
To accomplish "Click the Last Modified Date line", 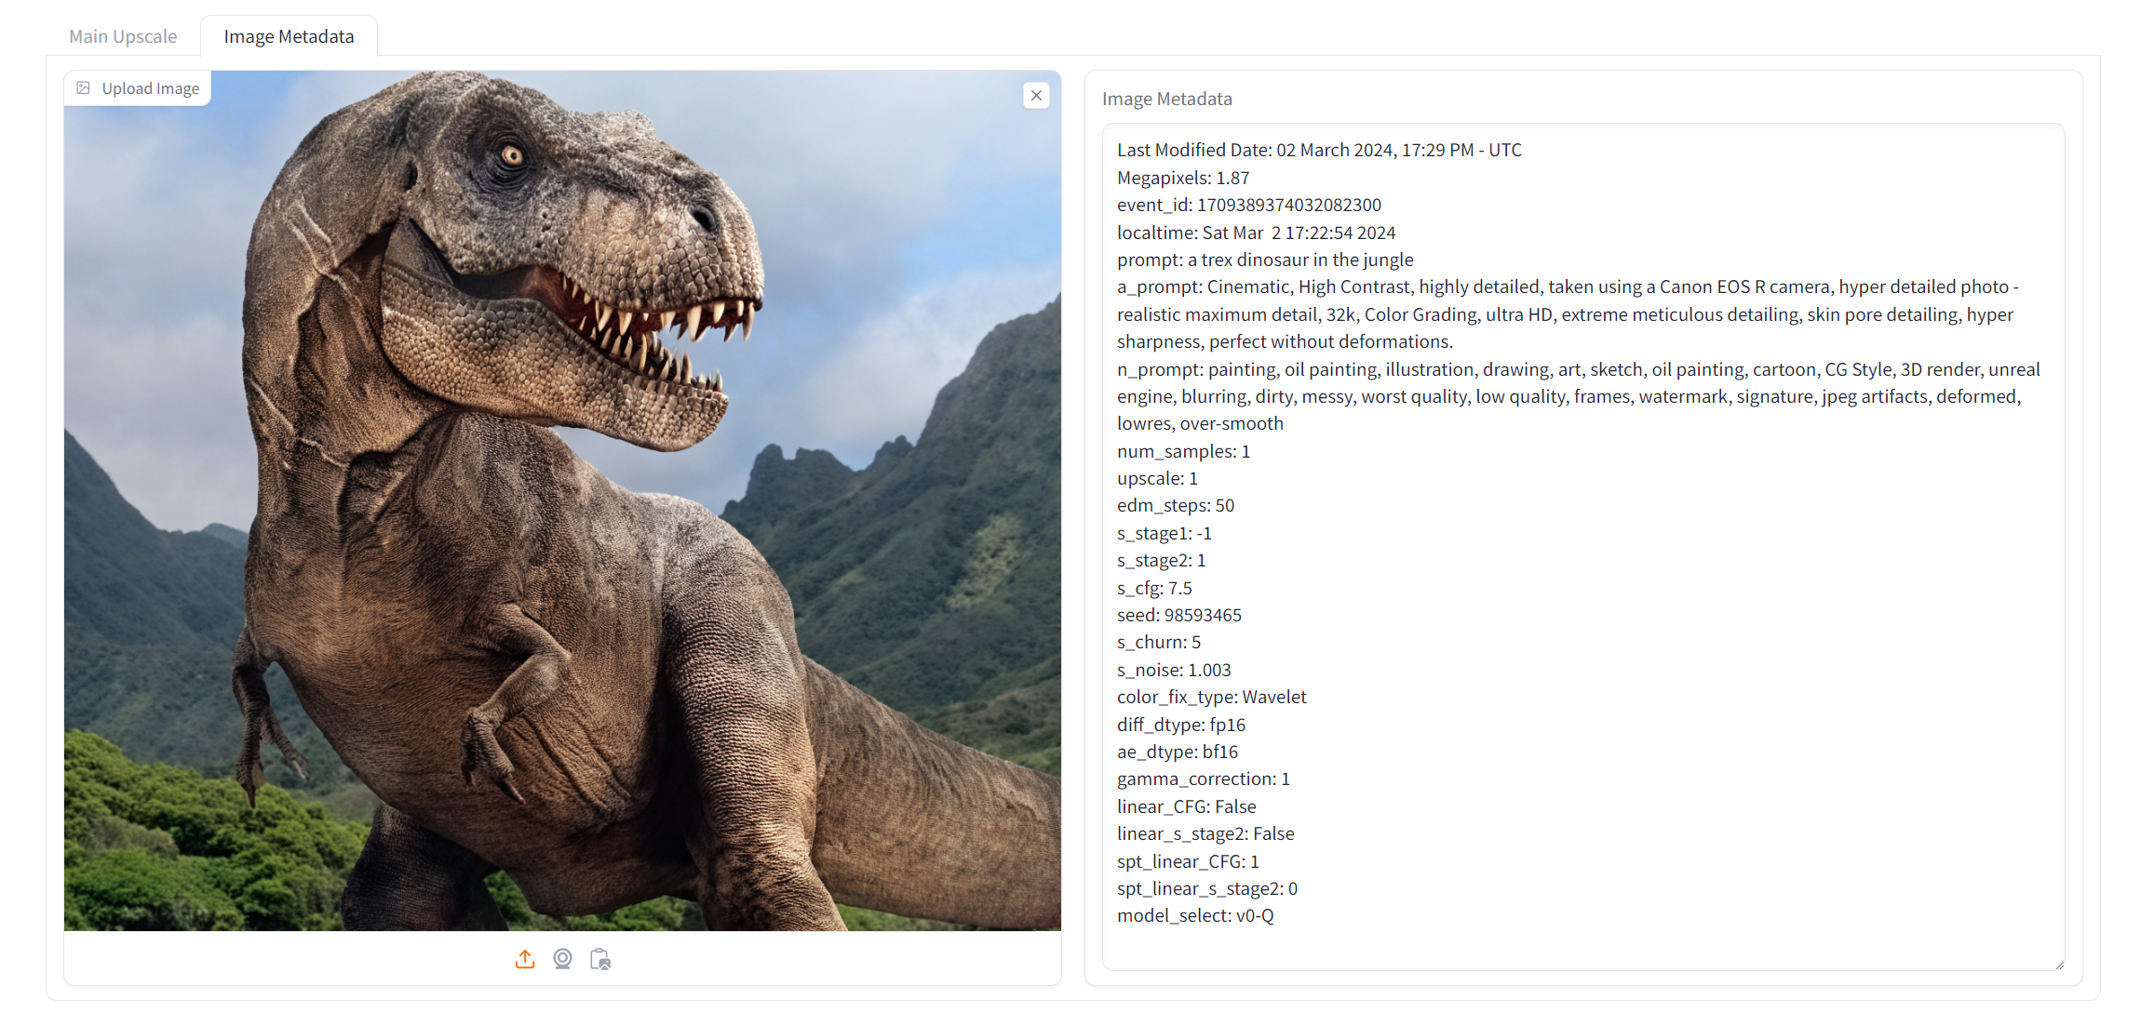I will pyautogui.click(x=1319, y=150).
